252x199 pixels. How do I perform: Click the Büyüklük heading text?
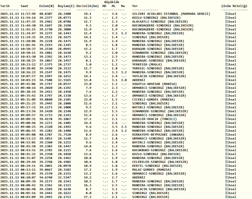(112, 2)
